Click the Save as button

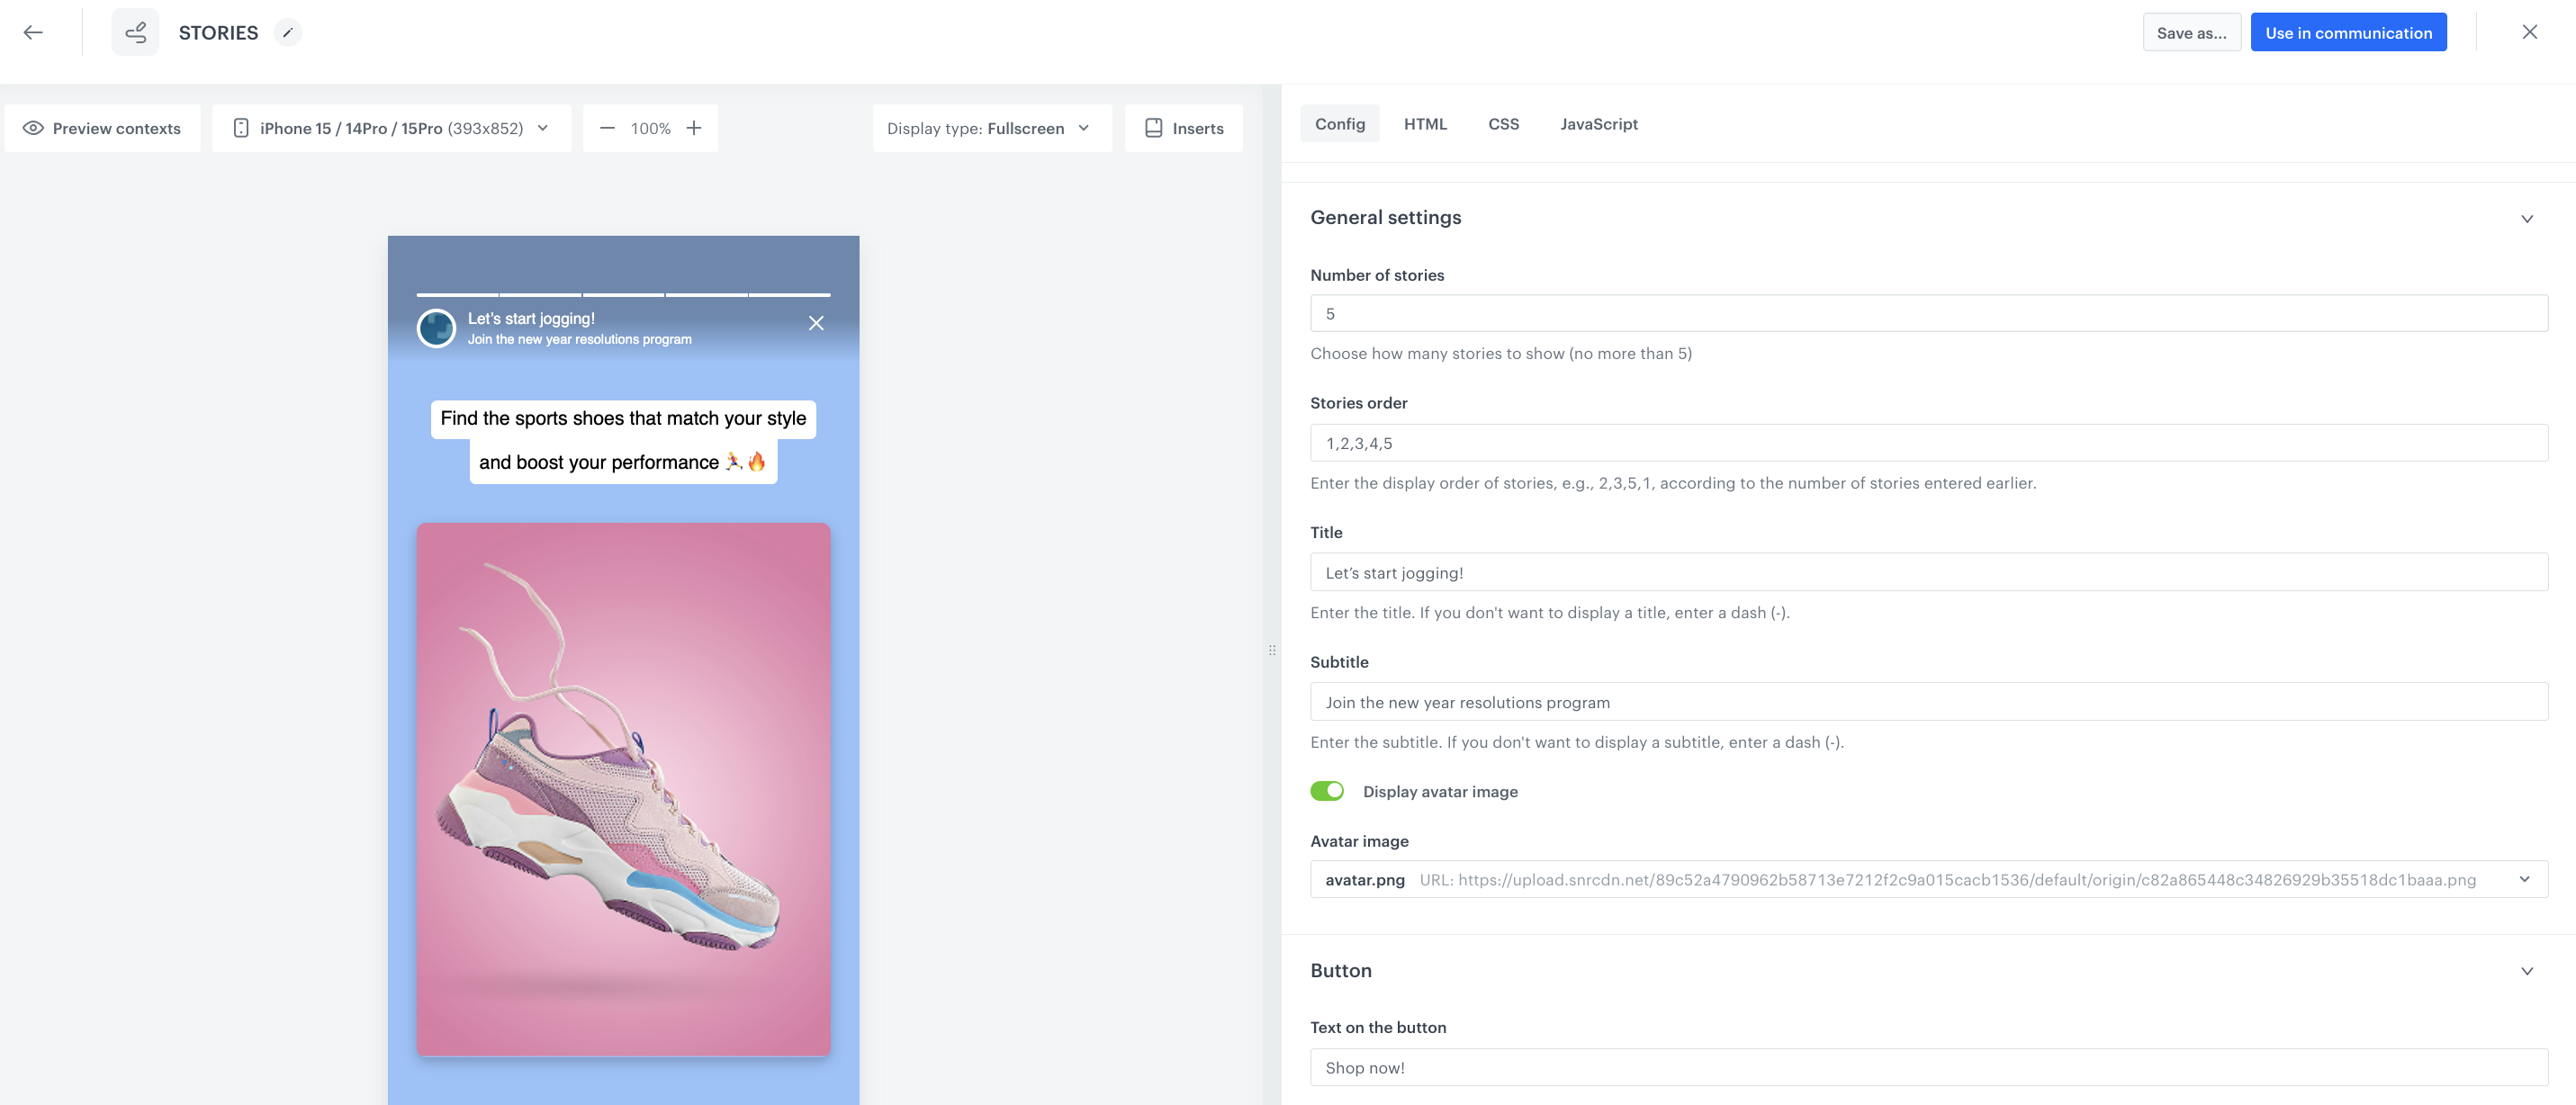click(x=2192, y=32)
